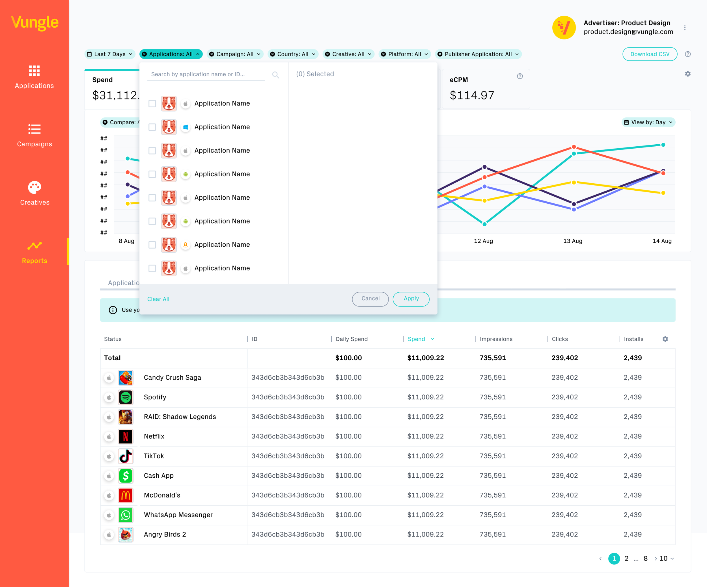Open metrics cards settings gear

click(x=688, y=74)
